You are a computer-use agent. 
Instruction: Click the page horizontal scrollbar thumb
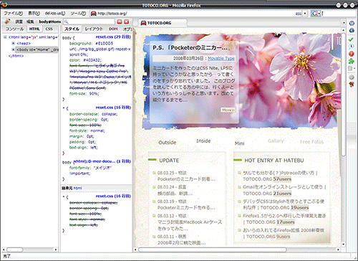pyautogui.click(x=213, y=250)
